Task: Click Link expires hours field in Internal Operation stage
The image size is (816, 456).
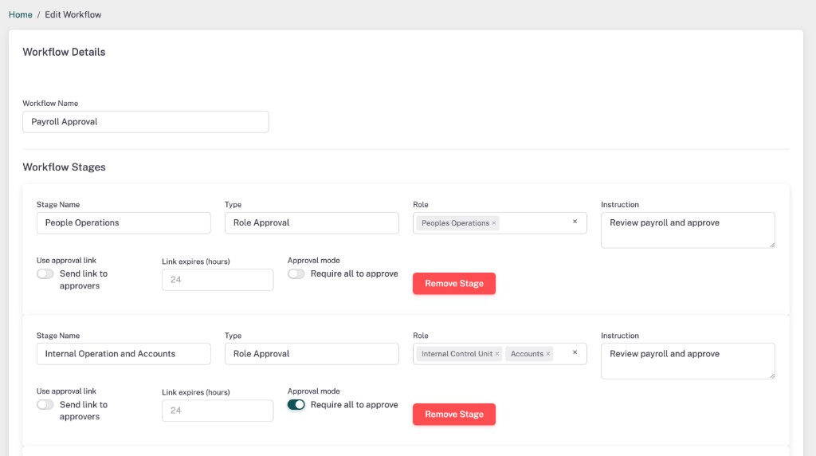Action: coord(218,411)
